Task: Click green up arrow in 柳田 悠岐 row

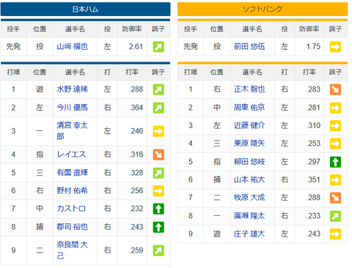Action: (x=335, y=162)
